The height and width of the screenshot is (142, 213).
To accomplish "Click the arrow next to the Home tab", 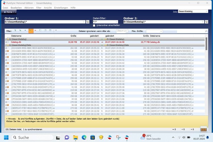I will (x=16, y=12).
